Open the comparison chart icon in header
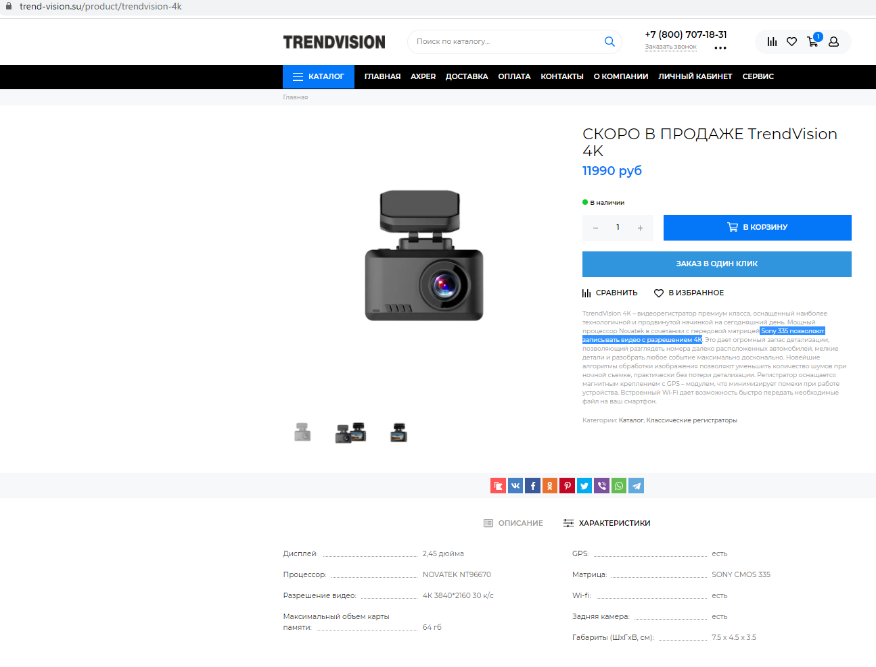This screenshot has height=667, width=876. pyautogui.click(x=772, y=42)
